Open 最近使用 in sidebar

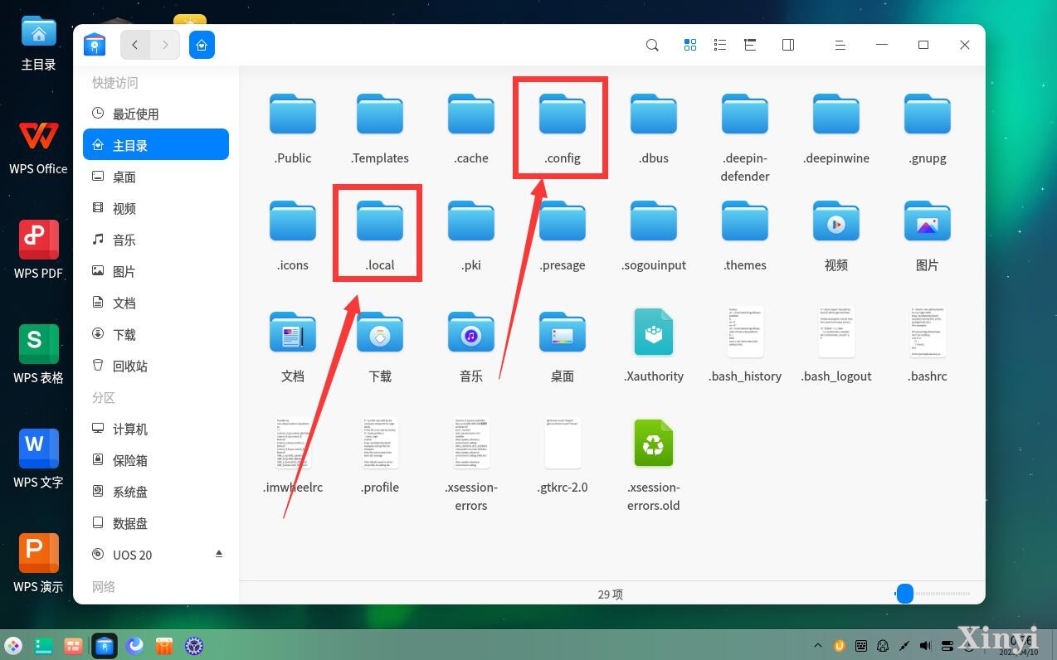point(156,114)
